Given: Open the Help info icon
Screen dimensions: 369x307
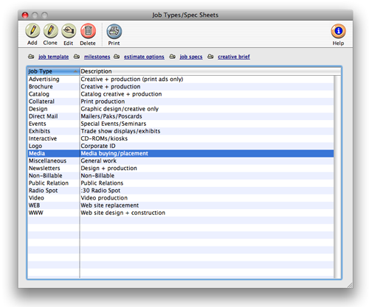Looking at the screenshot, I should click(338, 31).
